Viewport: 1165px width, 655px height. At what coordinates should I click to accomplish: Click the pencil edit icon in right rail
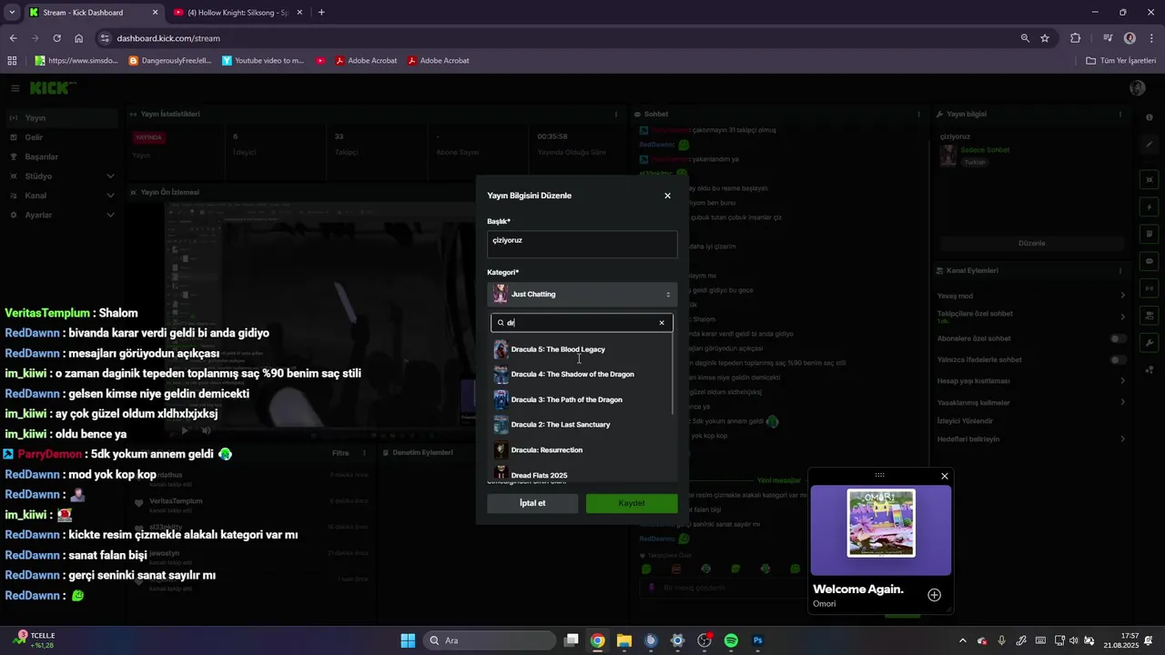pos(1150,145)
